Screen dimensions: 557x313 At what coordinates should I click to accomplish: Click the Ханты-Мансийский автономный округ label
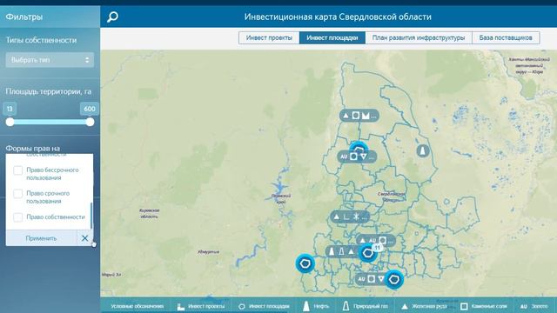[x=529, y=66]
